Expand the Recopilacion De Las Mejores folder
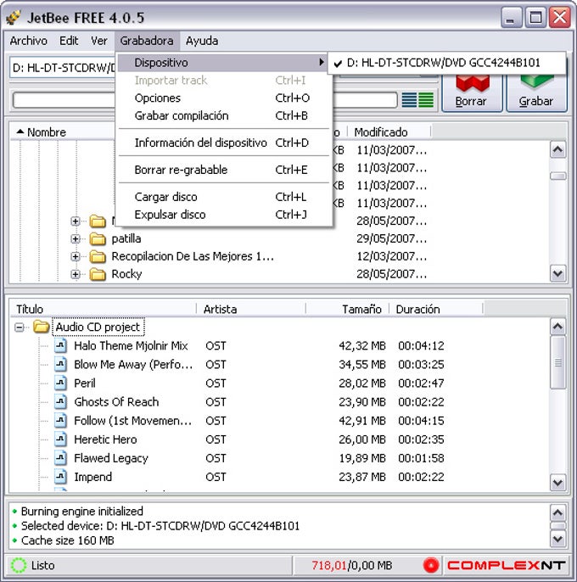 pyautogui.click(x=76, y=256)
